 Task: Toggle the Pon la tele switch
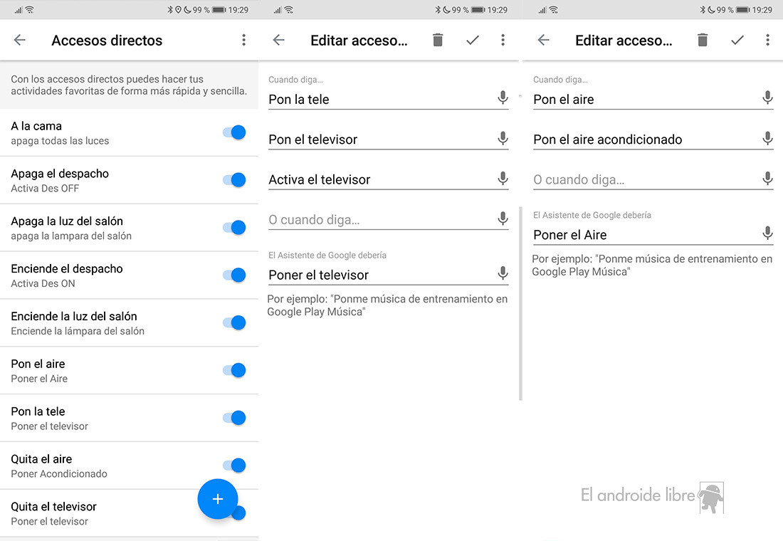click(x=234, y=418)
